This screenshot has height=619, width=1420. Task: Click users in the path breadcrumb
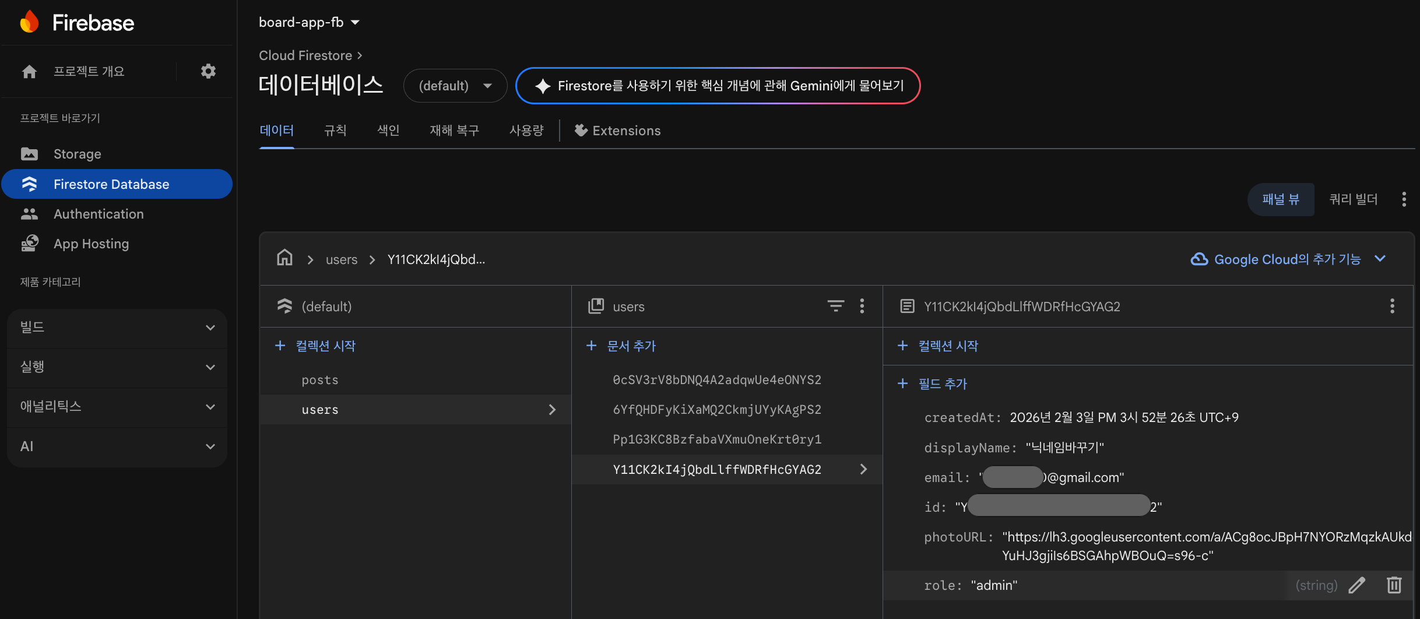point(342,259)
